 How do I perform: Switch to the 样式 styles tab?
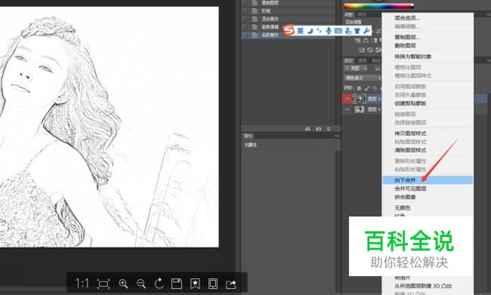[x=363, y=14]
